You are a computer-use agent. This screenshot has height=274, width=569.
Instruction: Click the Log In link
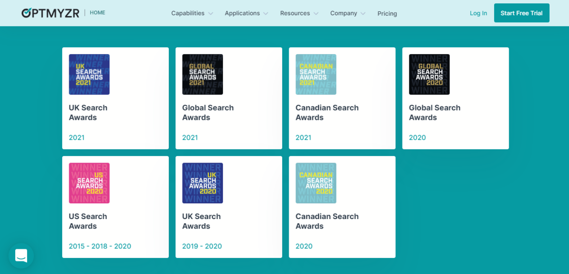coord(478,13)
